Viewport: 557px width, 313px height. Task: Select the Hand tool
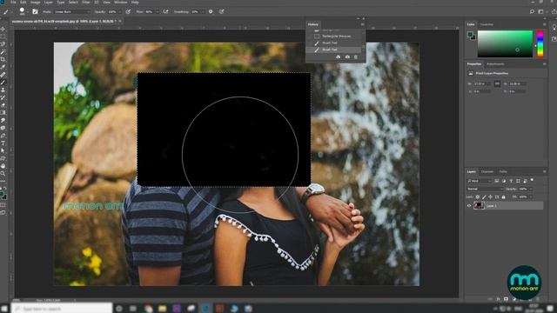pos(3,166)
